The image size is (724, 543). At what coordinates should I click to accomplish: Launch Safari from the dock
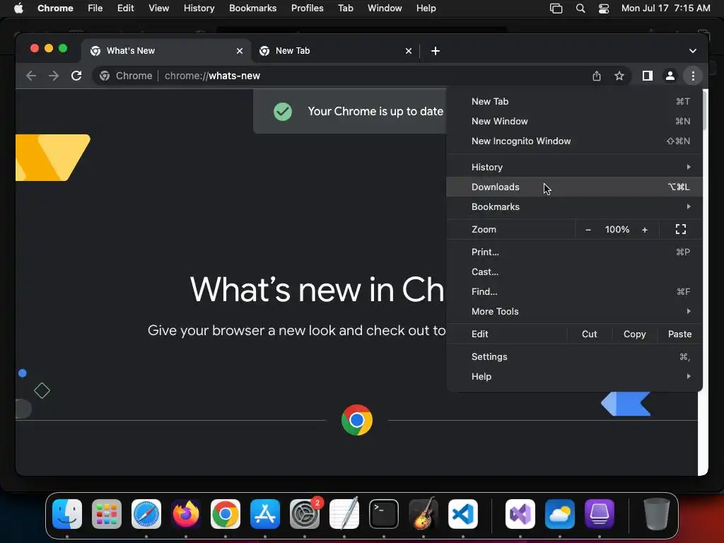[146, 514]
